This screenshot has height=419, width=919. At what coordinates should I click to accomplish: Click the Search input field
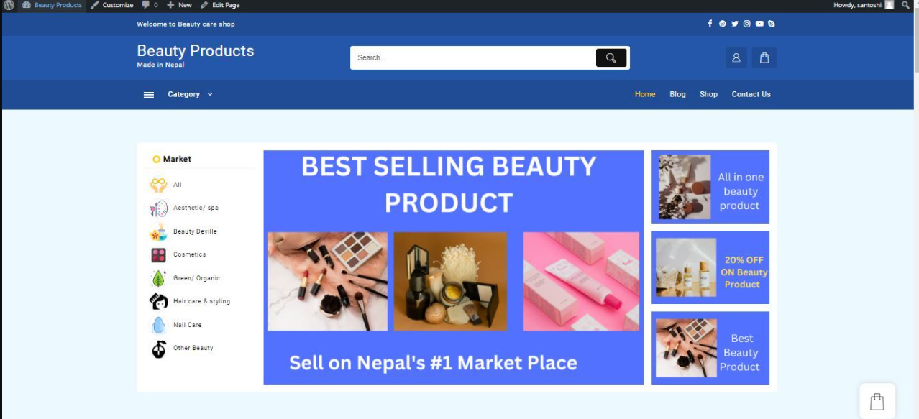[473, 58]
